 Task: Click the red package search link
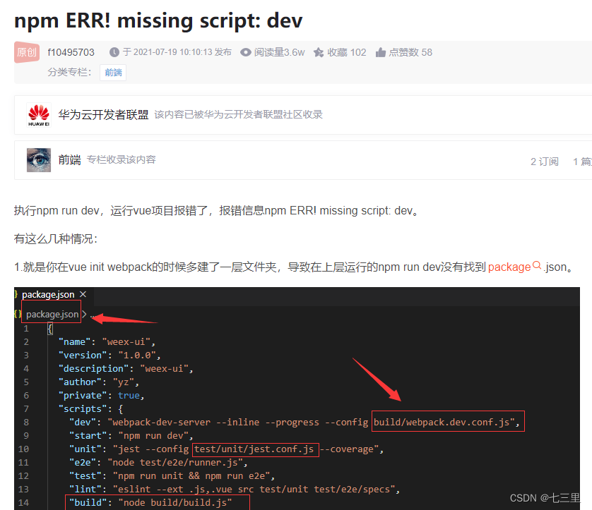[509, 267]
